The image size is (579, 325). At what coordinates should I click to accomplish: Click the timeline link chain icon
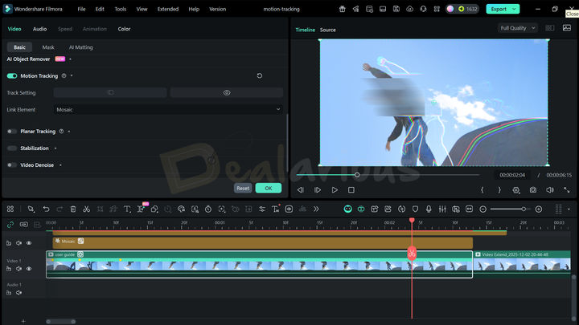[10, 225]
